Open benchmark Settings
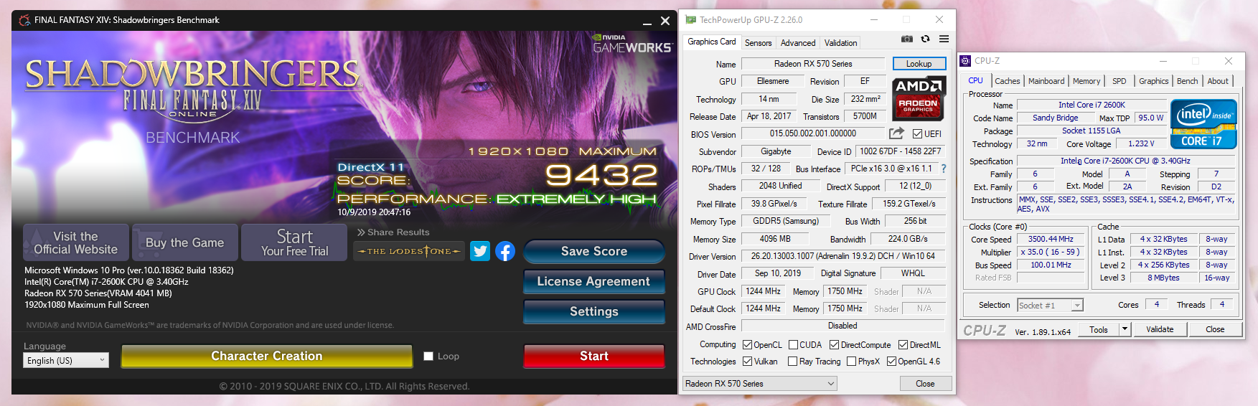Viewport: 1258px width, 406px height. 594,311
